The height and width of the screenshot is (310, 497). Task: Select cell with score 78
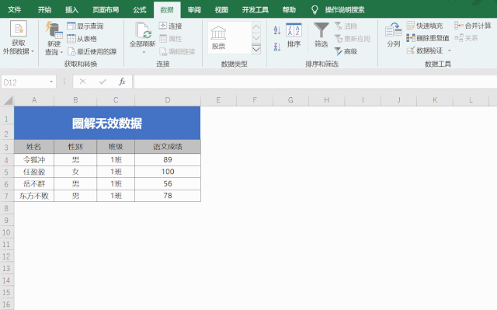click(168, 196)
